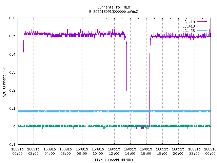
Task: Click the 160915 14:00 x-axis tick label
Action: click(x=130, y=151)
